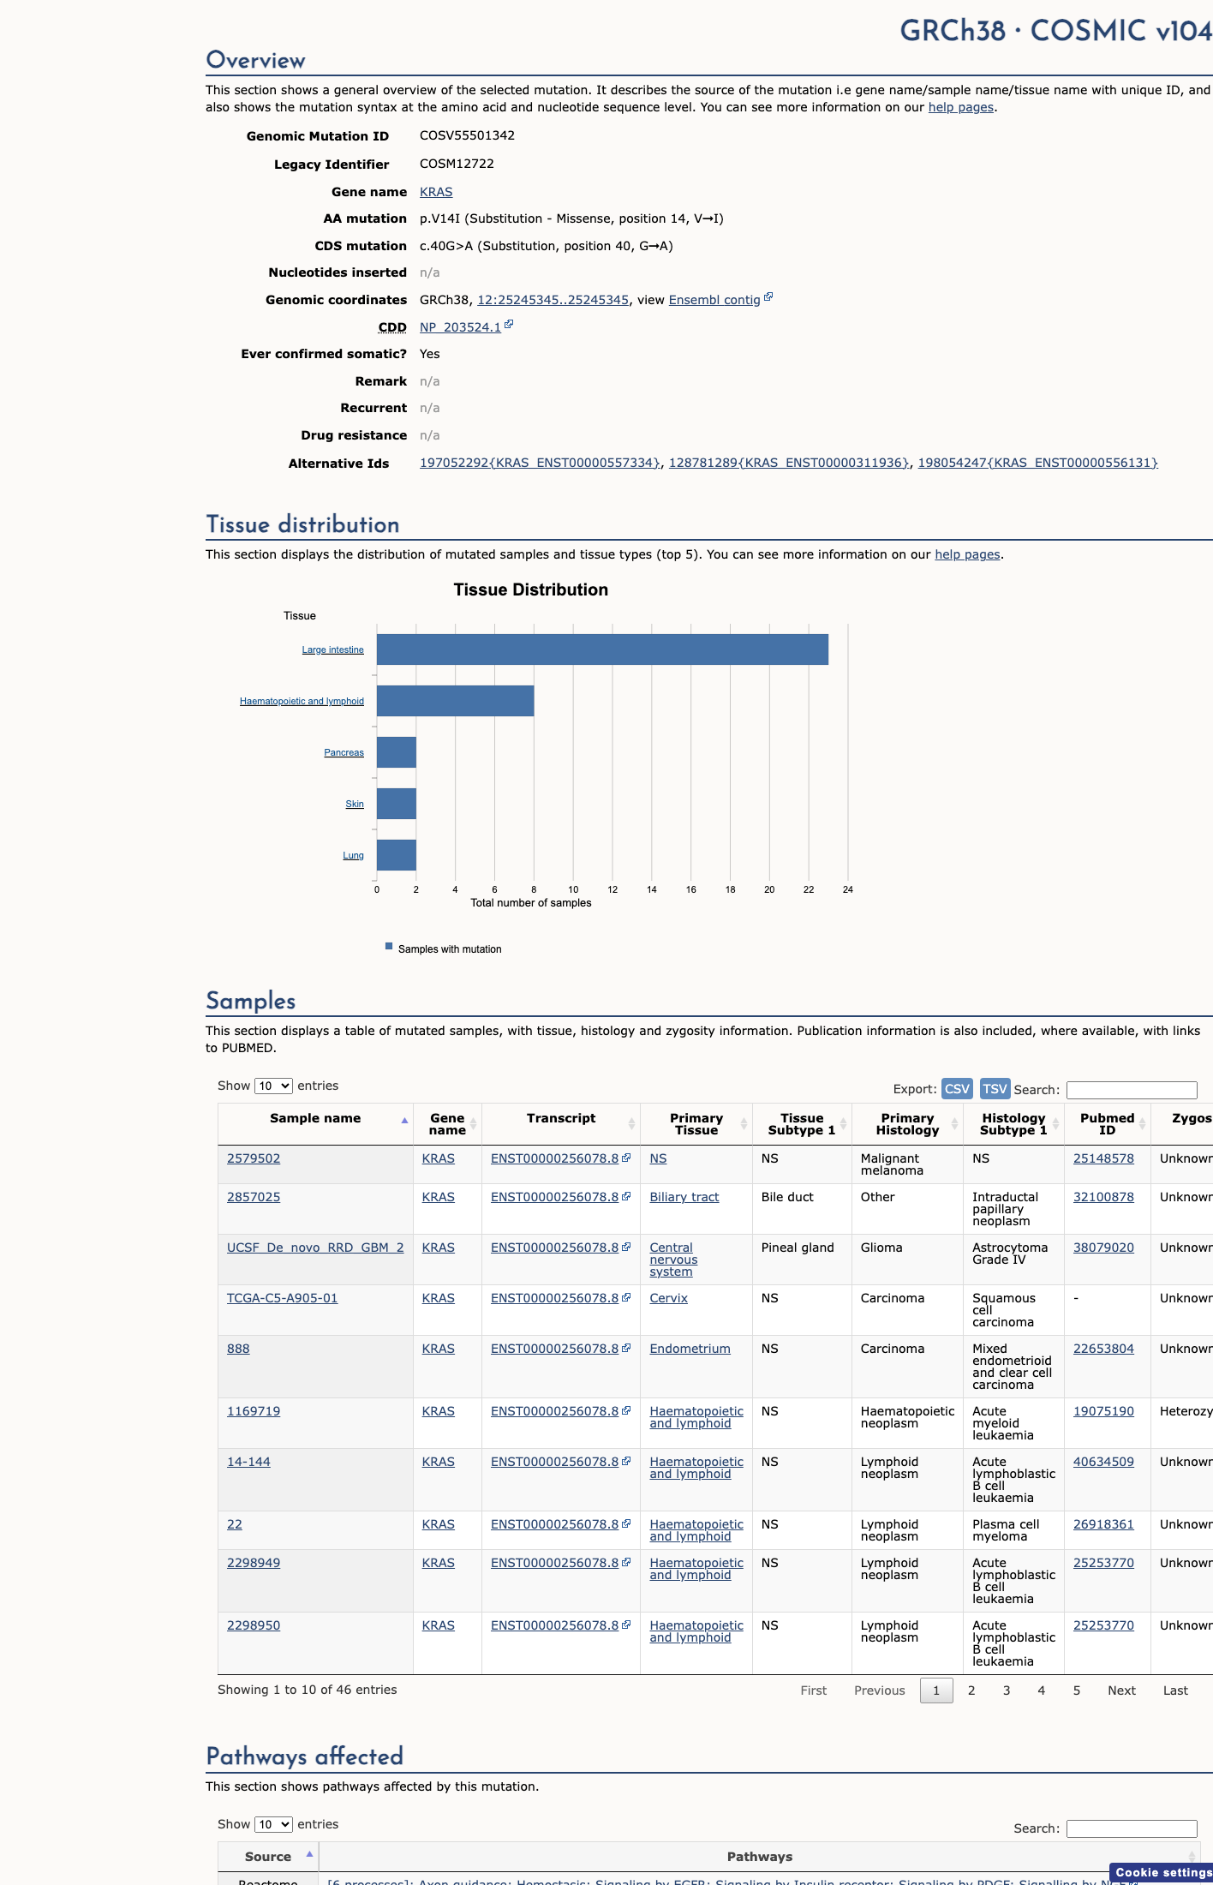The image size is (1213, 1885).
Task: Go to page 5 of samples
Action: [x=1077, y=1691]
